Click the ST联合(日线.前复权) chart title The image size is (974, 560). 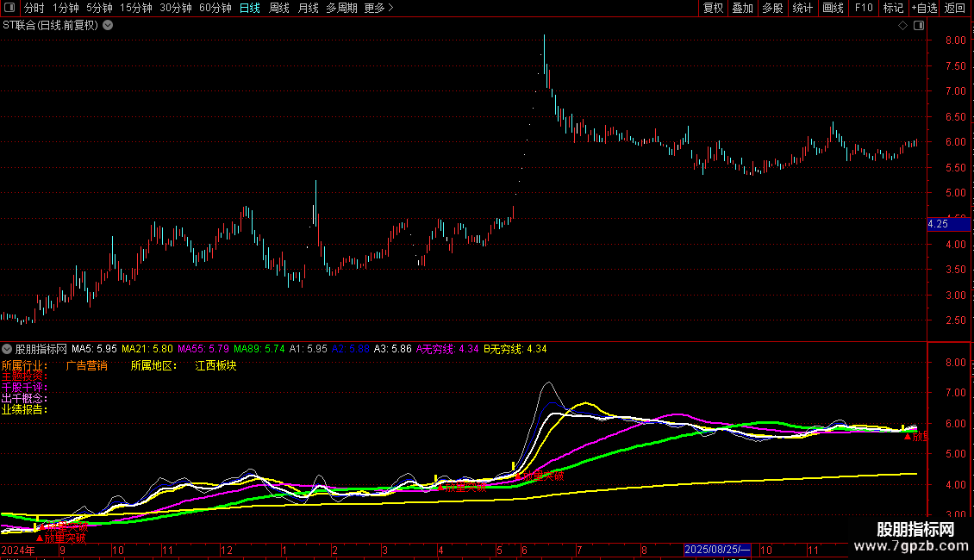tap(50, 26)
